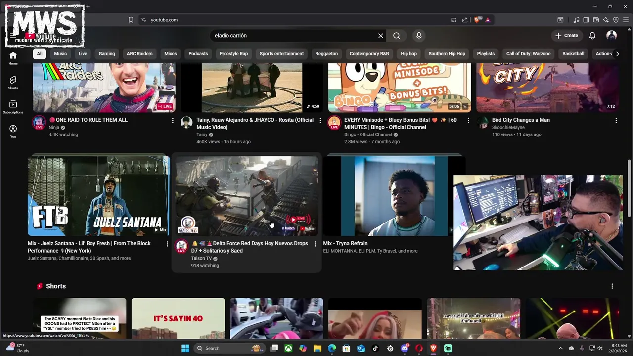Show more chips with the right chevron
Image resolution: width=633 pixels, height=356 pixels.
pyautogui.click(x=617, y=54)
